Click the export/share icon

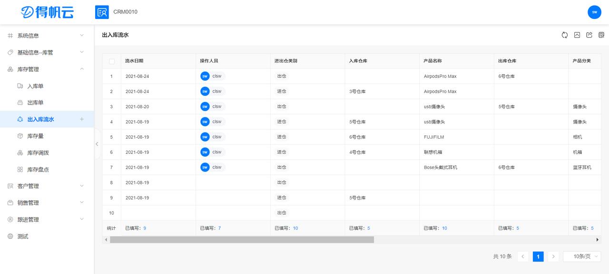pyautogui.click(x=589, y=35)
